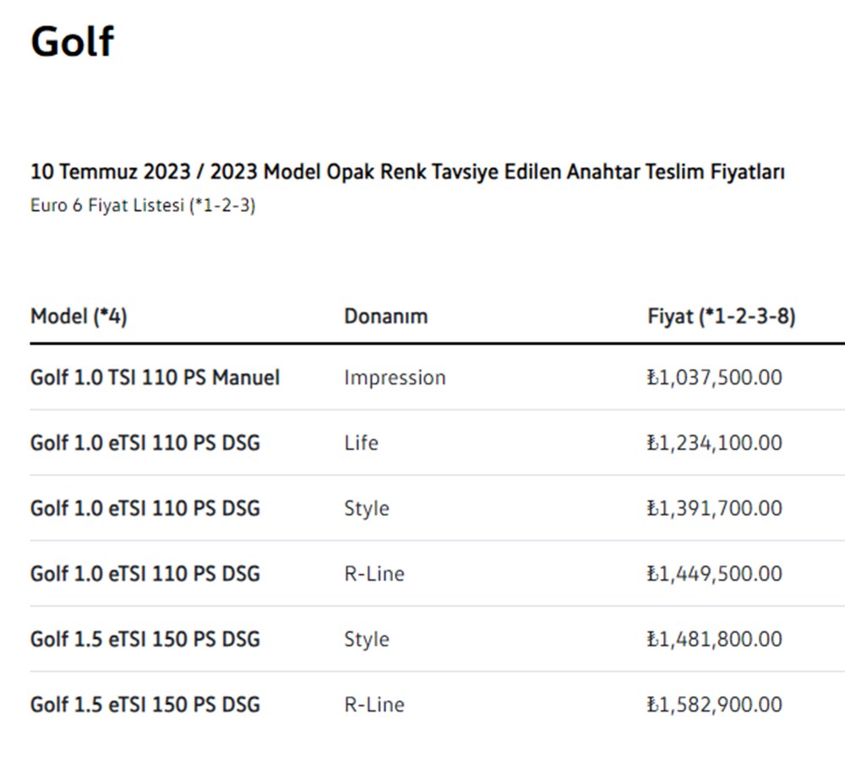Image resolution: width=845 pixels, height=758 pixels.
Task: Click the ₺1,582,900.00 price
Action: pos(714,705)
